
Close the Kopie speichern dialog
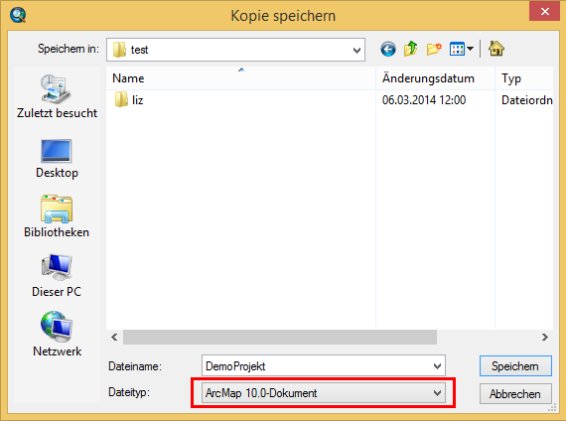(544, 11)
